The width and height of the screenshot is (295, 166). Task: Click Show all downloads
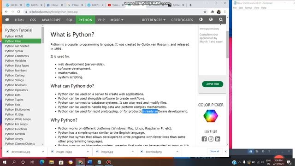(215, 151)
